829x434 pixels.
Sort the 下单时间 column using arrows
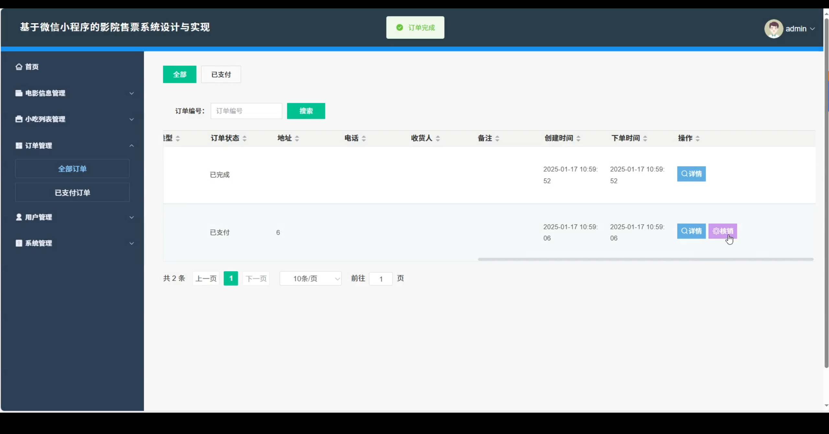pos(645,139)
